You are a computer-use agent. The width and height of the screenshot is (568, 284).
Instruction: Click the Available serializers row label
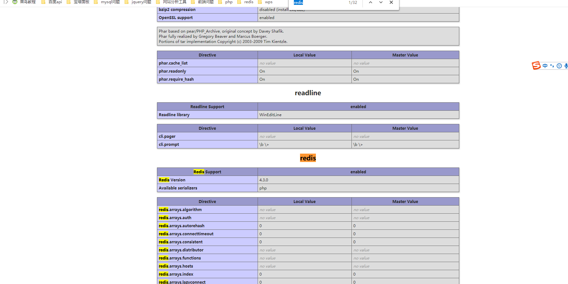coord(178,188)
